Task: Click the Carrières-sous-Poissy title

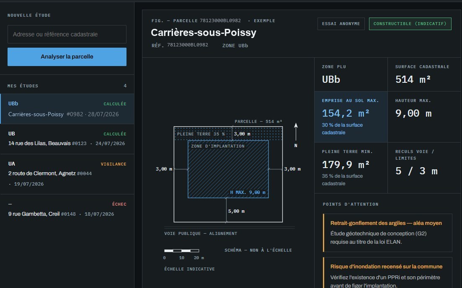Action: pos(204,32)
